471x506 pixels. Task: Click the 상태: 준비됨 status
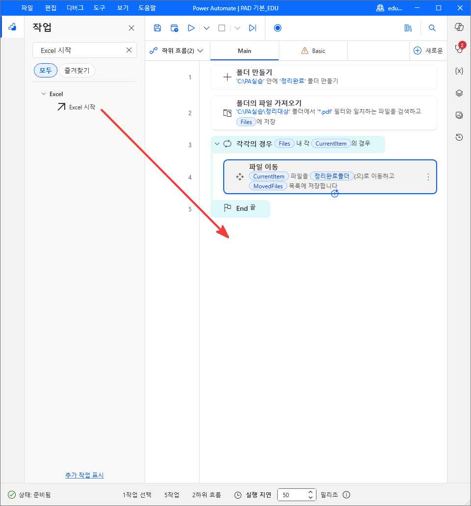pos(29,495)
